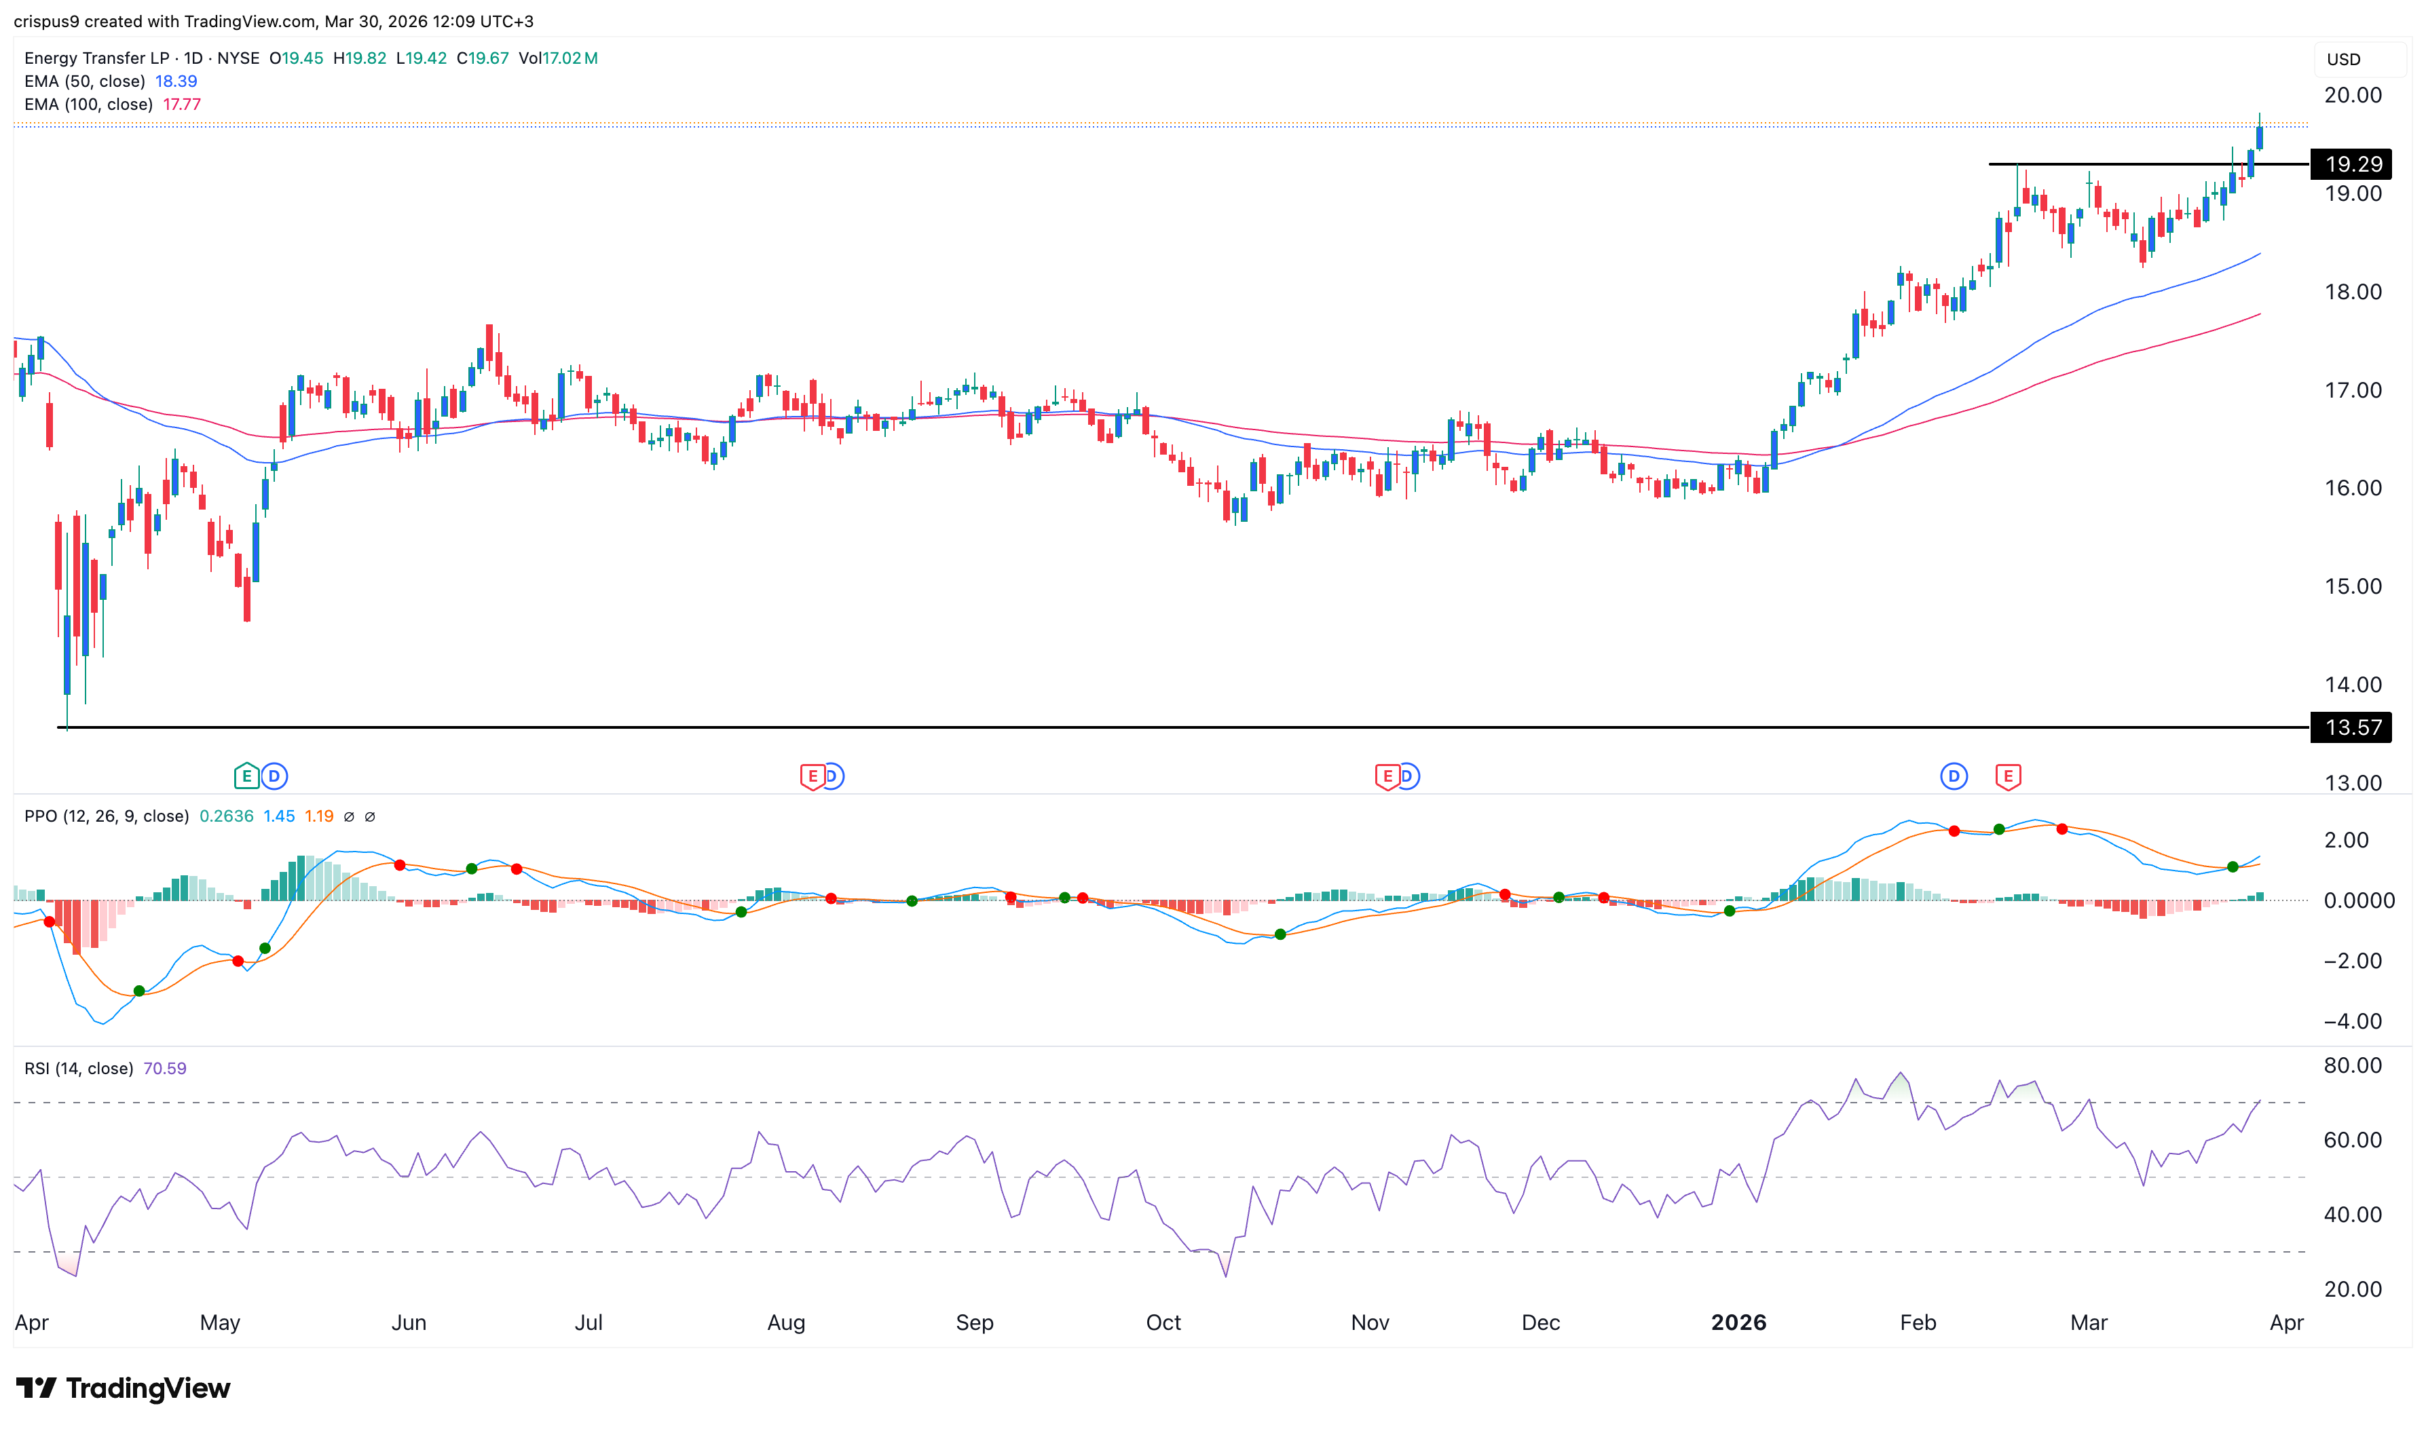Click the PPO (12, 26, 9, close) legend

106,816
